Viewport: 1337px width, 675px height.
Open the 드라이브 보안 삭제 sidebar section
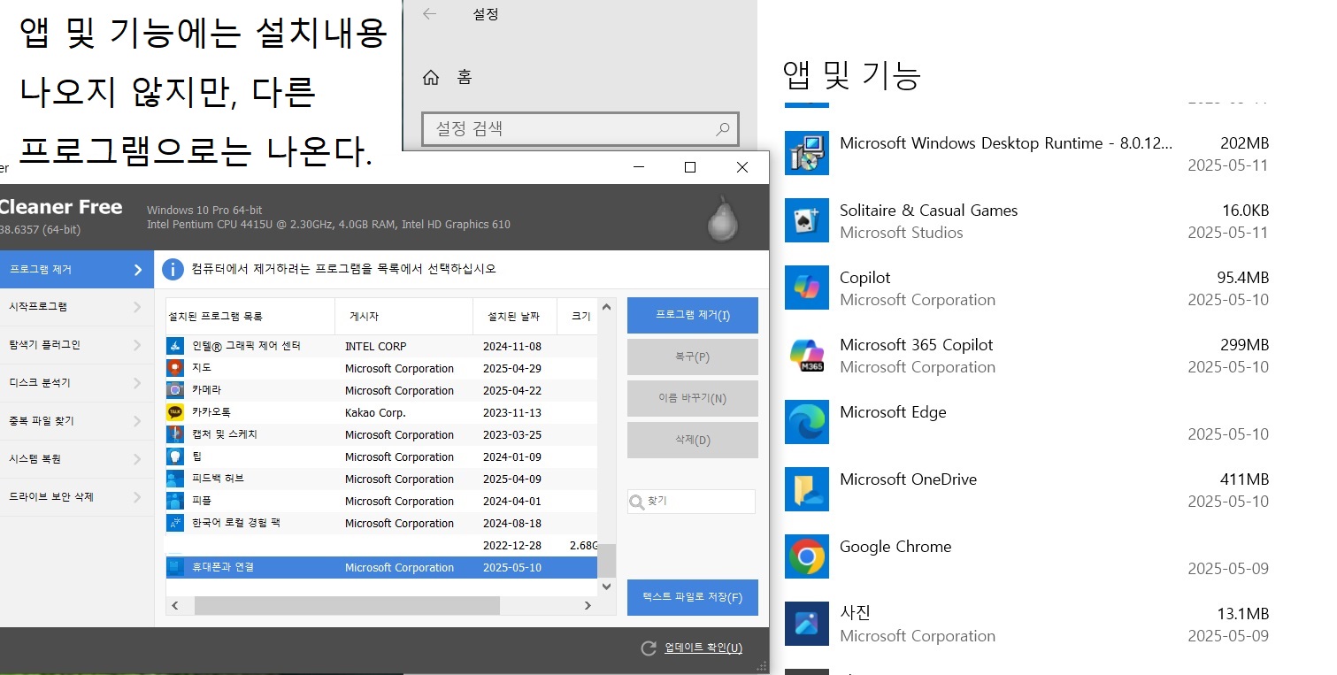pos(77,497)
